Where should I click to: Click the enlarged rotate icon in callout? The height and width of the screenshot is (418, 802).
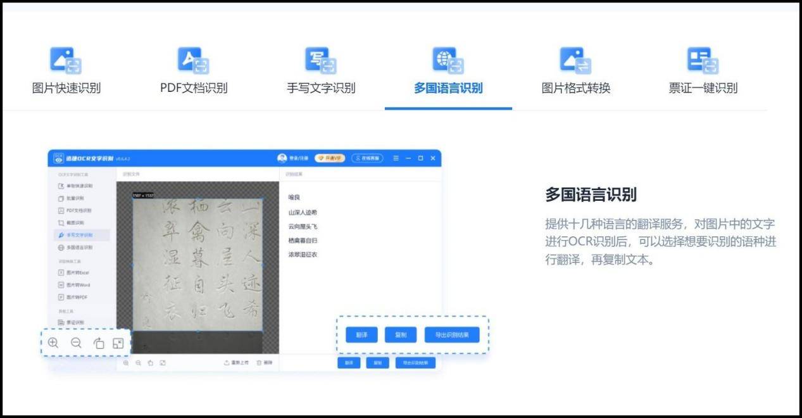[99, 343]
